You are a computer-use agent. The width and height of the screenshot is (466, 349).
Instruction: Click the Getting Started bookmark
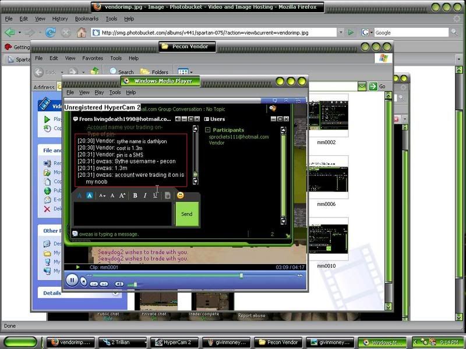[x=17, y=47]
